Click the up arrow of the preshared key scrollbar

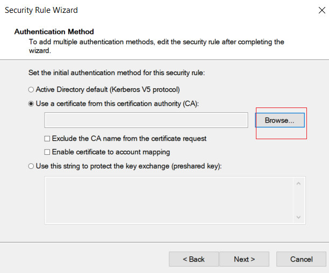coord(298,184)
